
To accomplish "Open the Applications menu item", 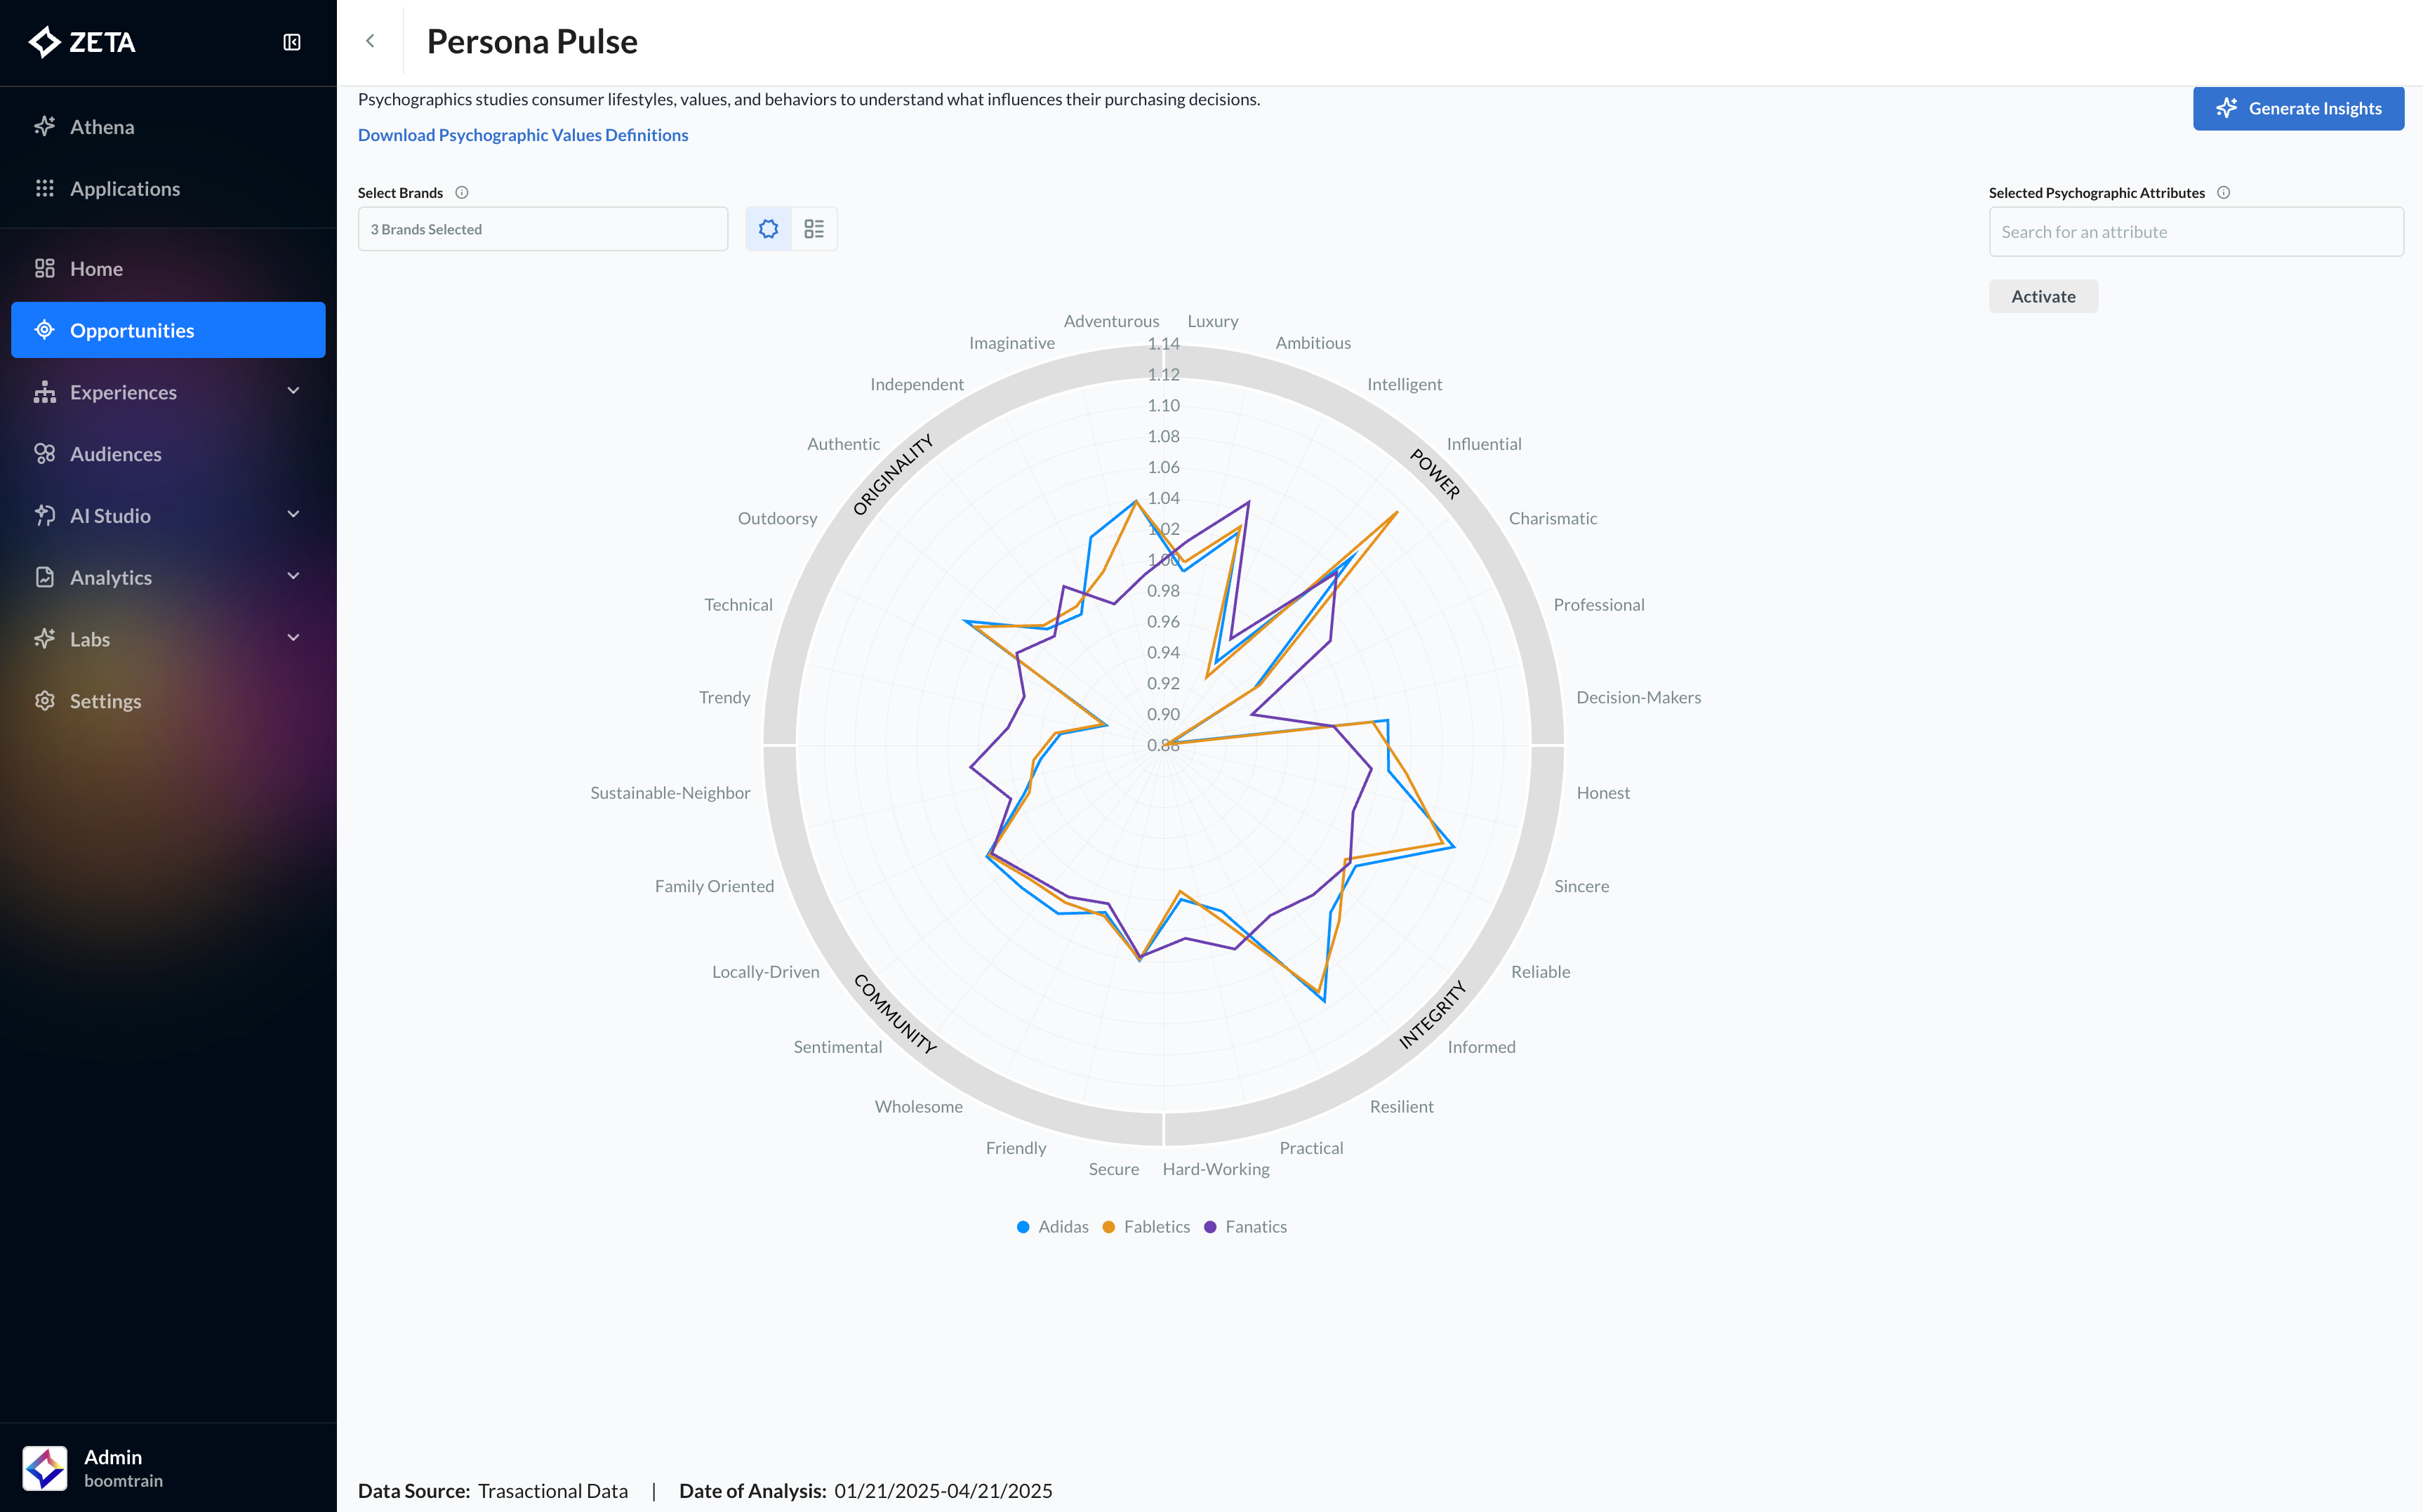I will coord(168,189).
